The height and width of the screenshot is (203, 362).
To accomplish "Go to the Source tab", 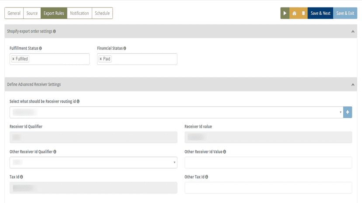I will click(x=32, y=13).
